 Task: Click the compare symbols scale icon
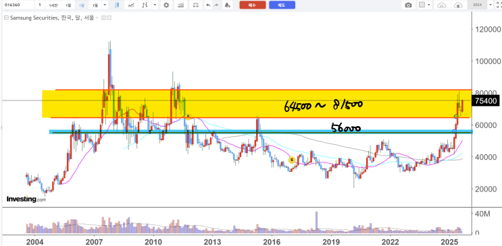(x=196, y=5)
